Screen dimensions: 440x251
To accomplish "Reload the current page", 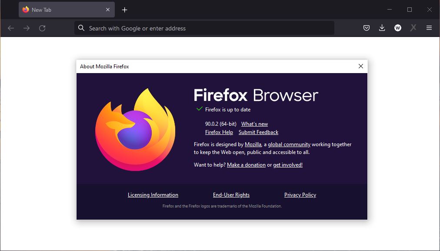I will click(42, 27).
